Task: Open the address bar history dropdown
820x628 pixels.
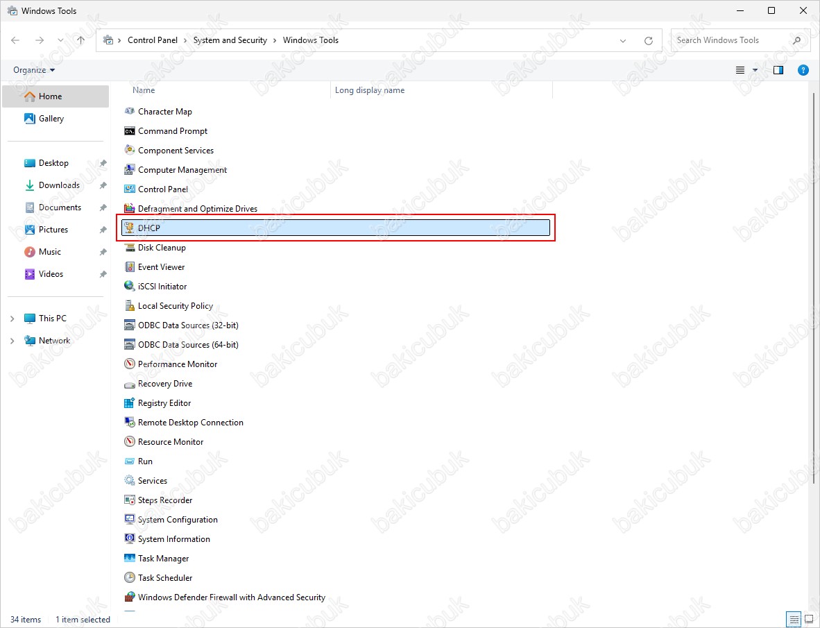Action: 622,40
